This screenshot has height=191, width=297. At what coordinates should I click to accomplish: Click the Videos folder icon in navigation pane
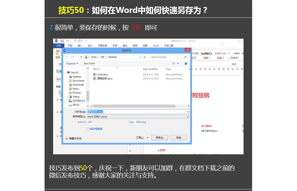coord(71,96)
